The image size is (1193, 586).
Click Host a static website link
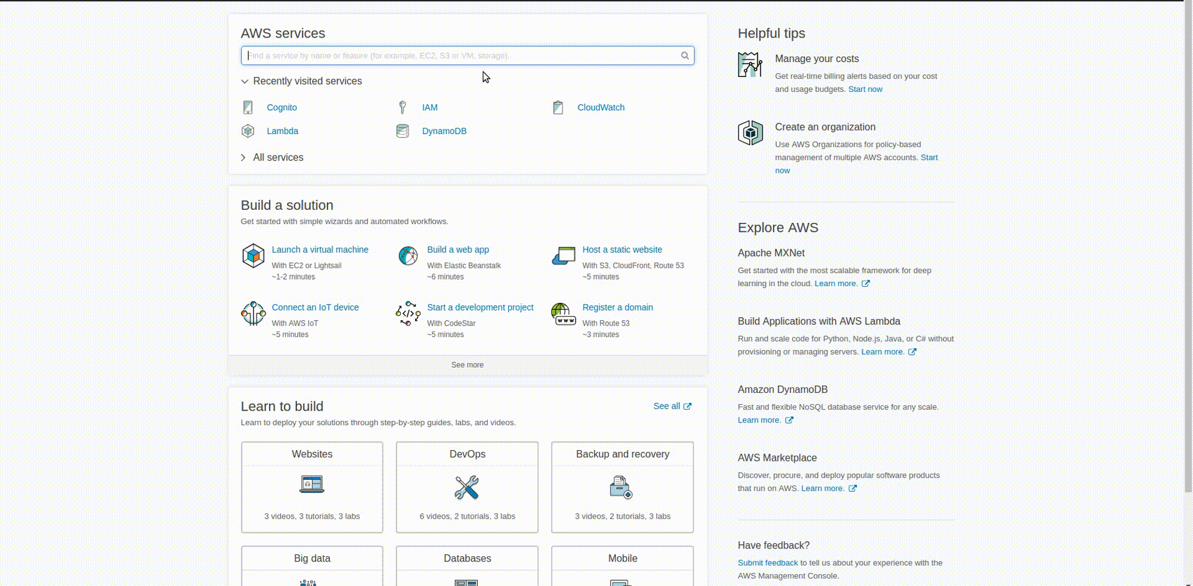(622, 250)
